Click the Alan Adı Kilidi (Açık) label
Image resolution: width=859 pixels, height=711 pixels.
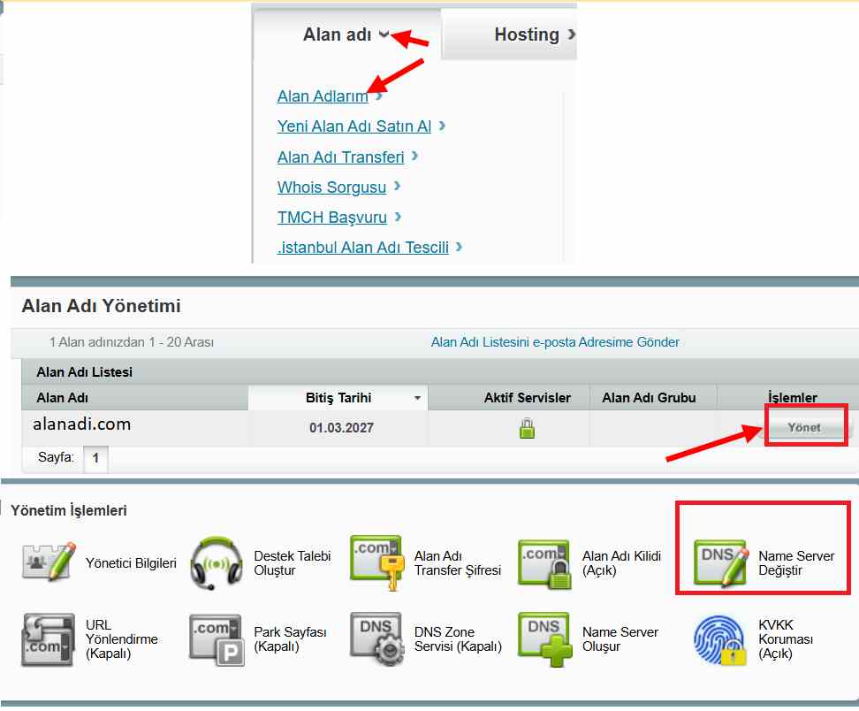click(x=622, y=563)
